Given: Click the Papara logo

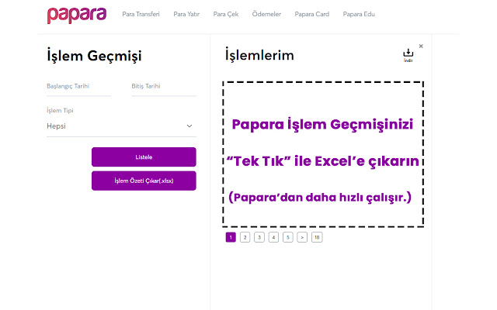Looking at the screenshot, I should [x=77, y=15].
